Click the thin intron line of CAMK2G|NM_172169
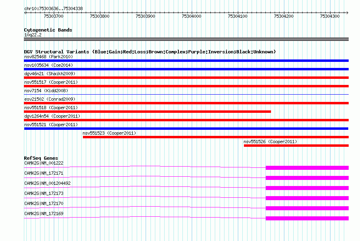360x241 pixels. pyautogui.click(x=145, y=216)
